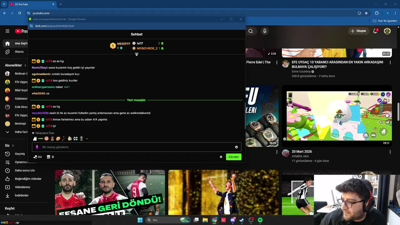Click the Kick chat message input field

137,147
